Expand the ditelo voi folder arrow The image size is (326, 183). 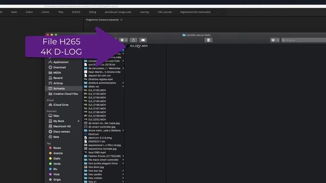(x=123, y=86)
